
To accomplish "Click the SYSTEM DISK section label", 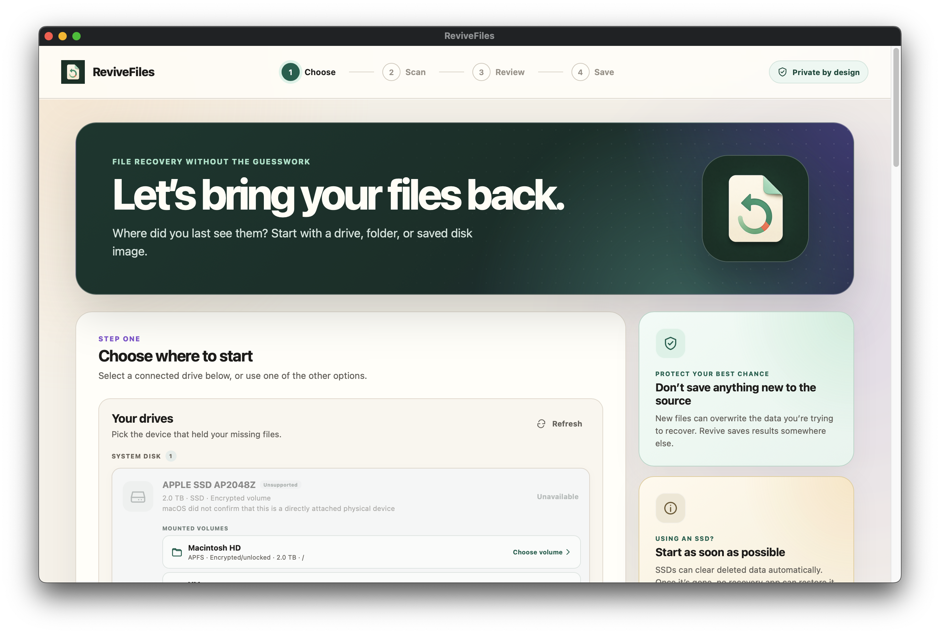I will point(136,456).
